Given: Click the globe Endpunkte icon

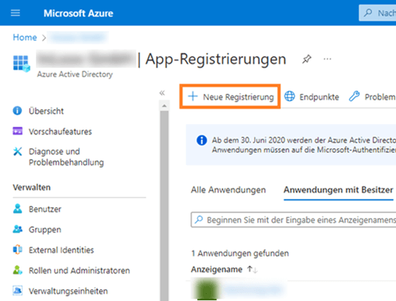Looking at the screenshot, I should pyautogui.click(x=289, y=96).
